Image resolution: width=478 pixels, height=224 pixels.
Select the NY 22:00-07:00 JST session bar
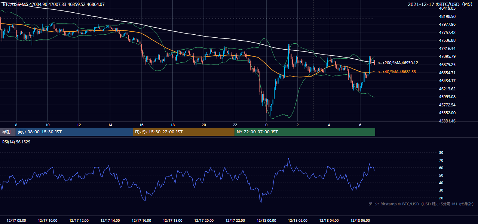tap(305, 132)
